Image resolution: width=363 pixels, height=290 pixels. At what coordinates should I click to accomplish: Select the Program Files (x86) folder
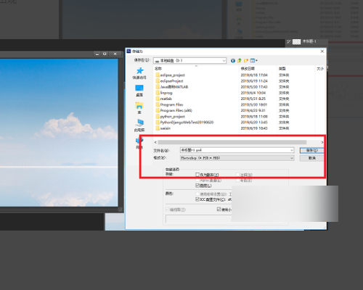click(x=174, y=111)
